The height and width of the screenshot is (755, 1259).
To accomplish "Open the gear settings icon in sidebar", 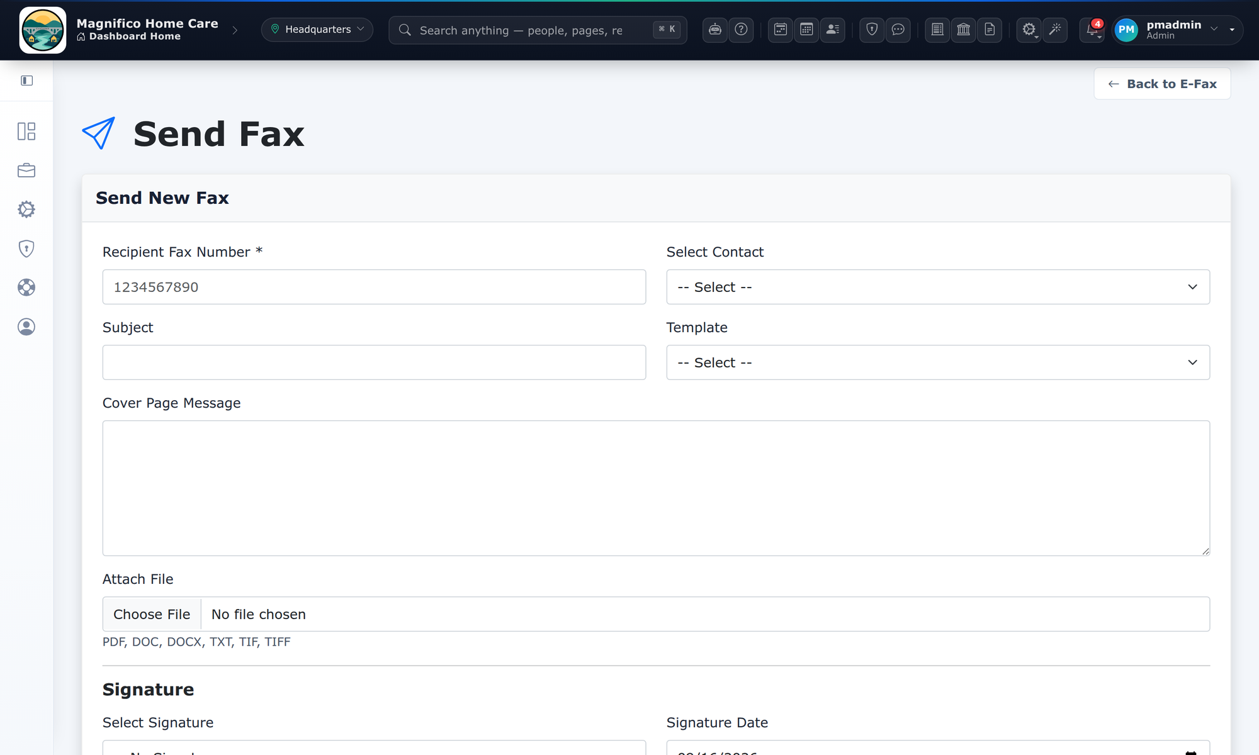I will (26, 210).
